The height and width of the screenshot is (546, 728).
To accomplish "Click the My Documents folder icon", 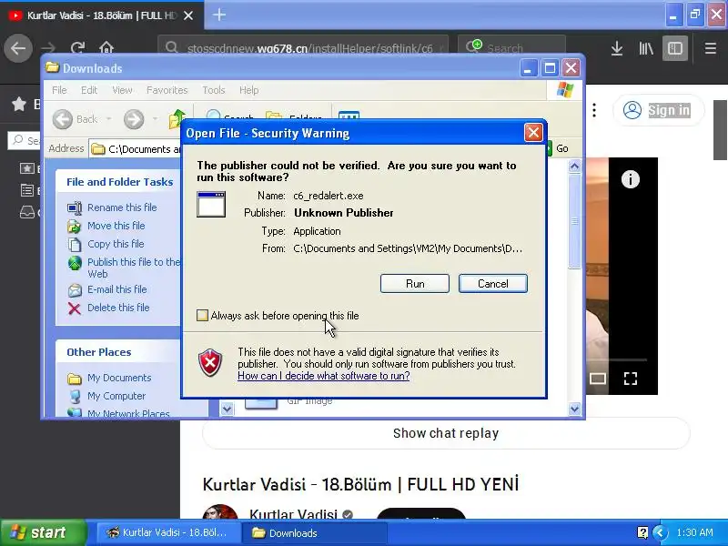I will pos(75,379).
